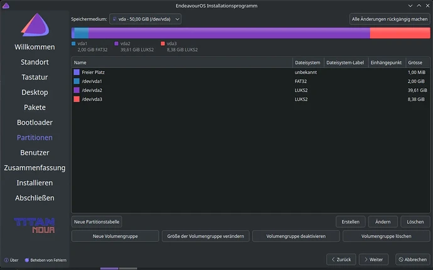Click the FAT32 filesystem cell
The height and width of the screenshot is (270, 433).
[x=301, y=81]
